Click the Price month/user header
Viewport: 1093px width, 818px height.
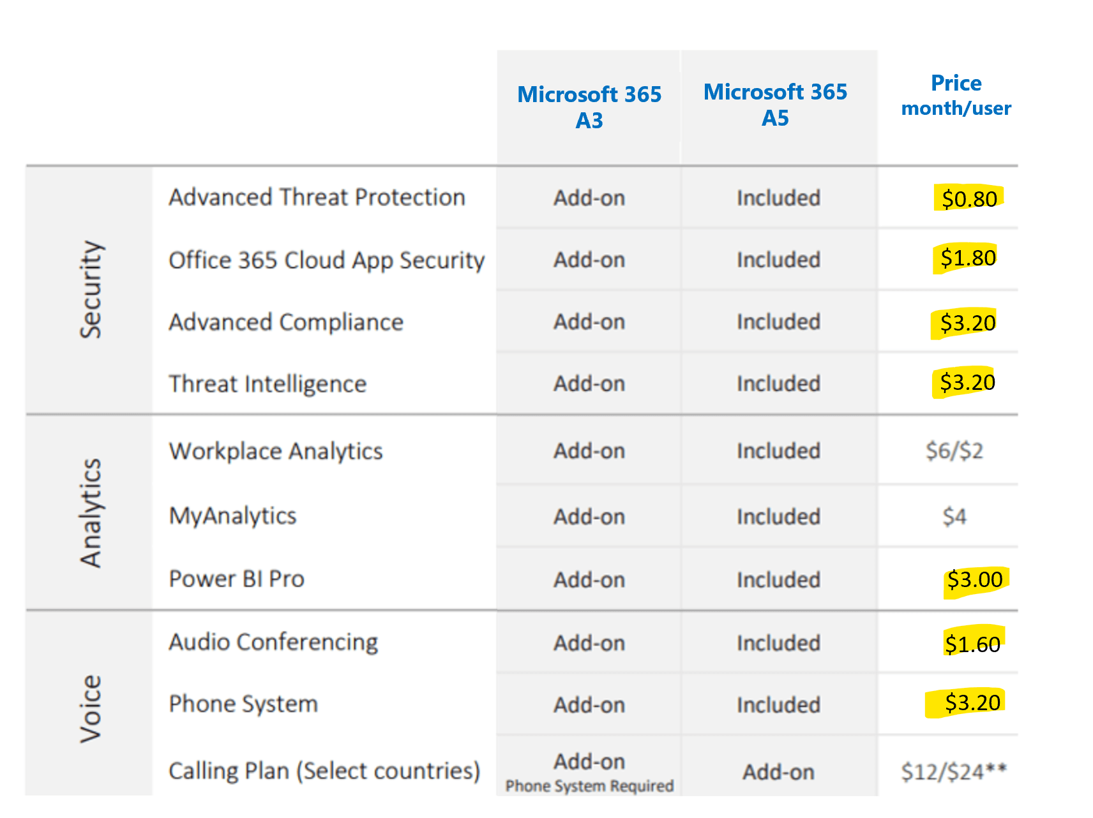[x=956, y=95]
